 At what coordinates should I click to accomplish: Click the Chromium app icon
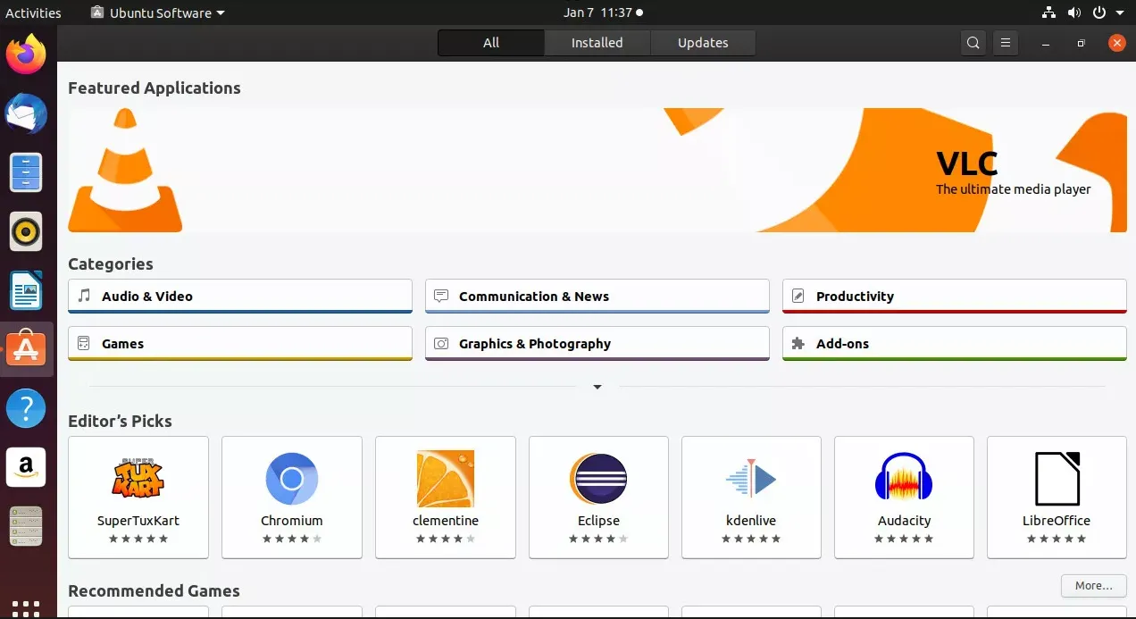292,479
